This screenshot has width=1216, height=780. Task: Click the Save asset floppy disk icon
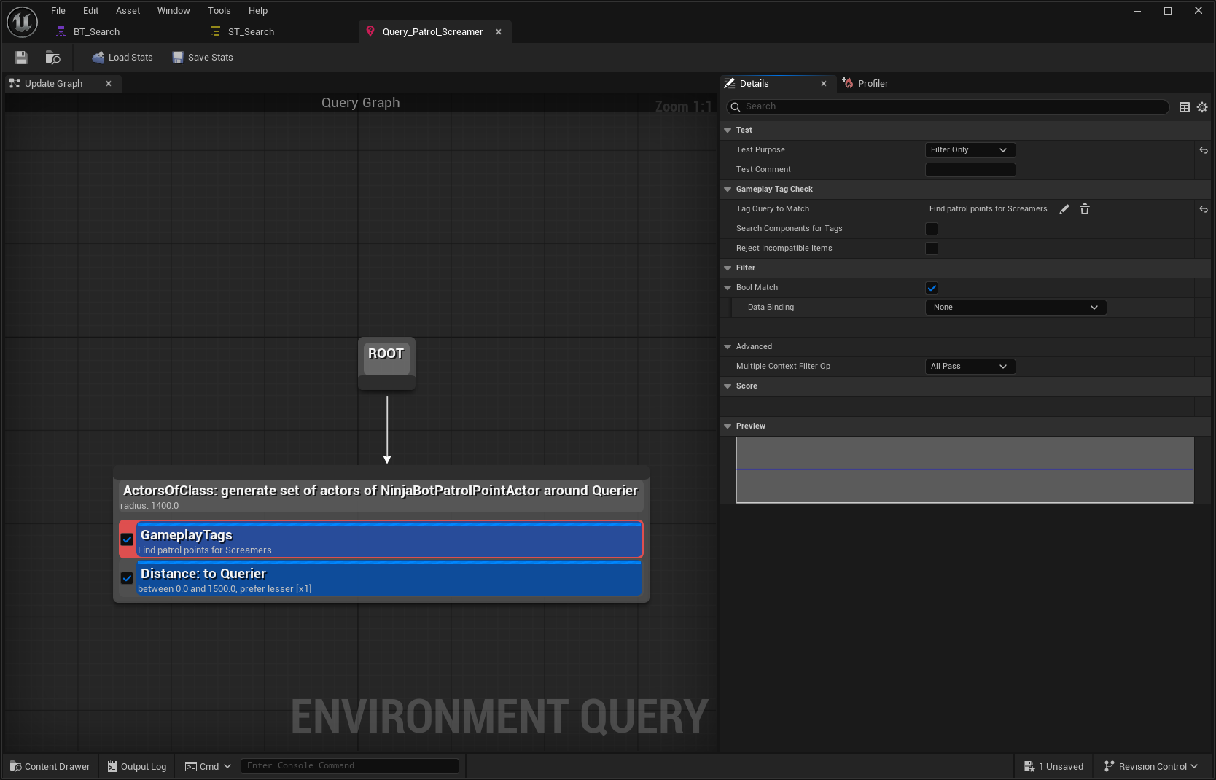tap(21, 58)
